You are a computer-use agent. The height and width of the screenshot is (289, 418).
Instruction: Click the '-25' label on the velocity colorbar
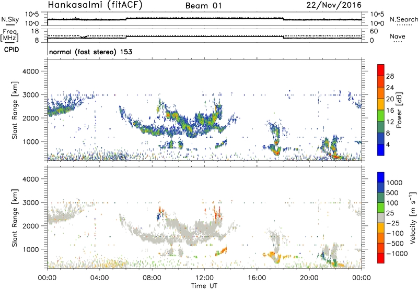pyautogui.click(x=393, y=223)
